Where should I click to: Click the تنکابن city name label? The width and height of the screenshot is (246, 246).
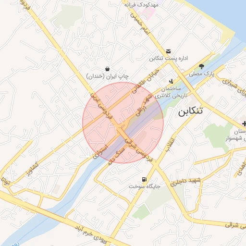tap(190, 111)
